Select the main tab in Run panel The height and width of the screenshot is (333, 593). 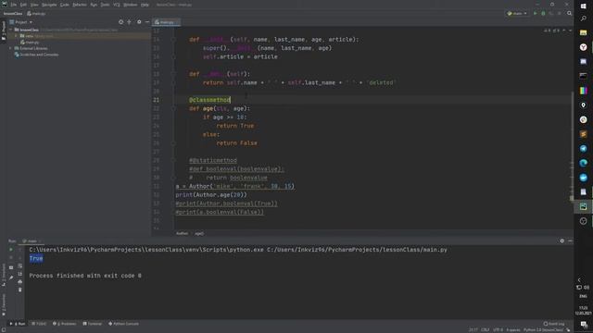[31, 240]
